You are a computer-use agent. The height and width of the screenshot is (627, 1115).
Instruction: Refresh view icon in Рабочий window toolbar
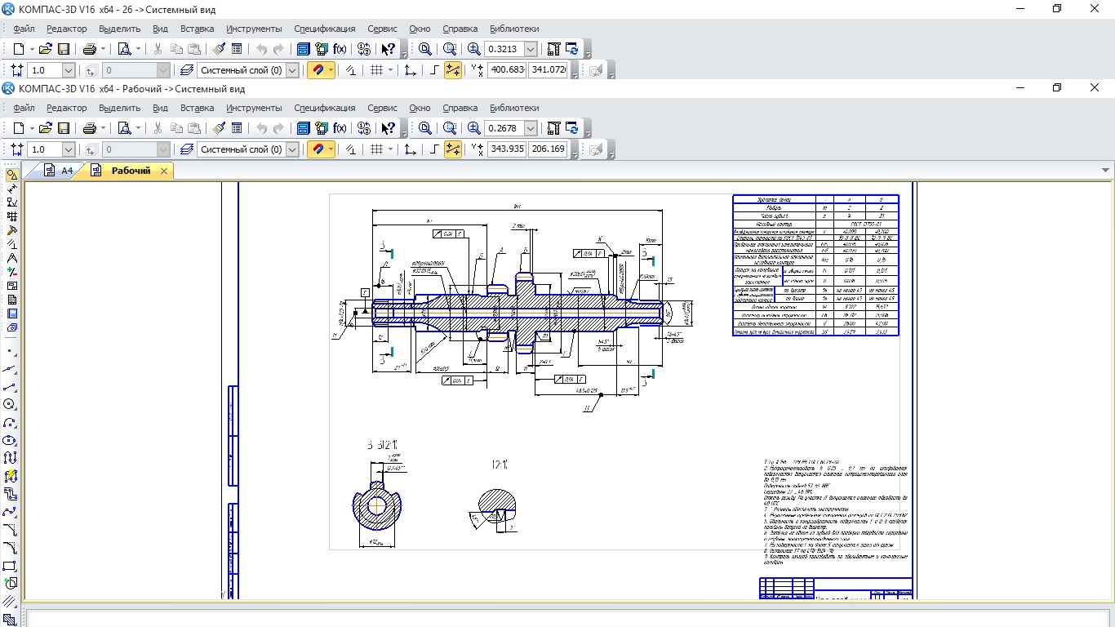coord(572,128)
